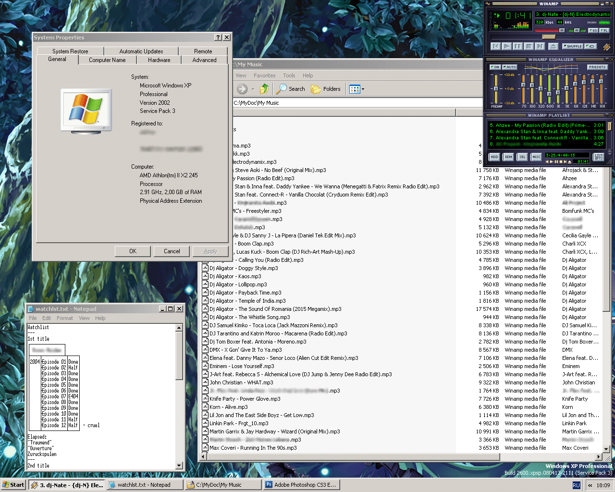Open Favorites menu in My Music window
The width and height of the screenshot is (615, 492).
265,75
